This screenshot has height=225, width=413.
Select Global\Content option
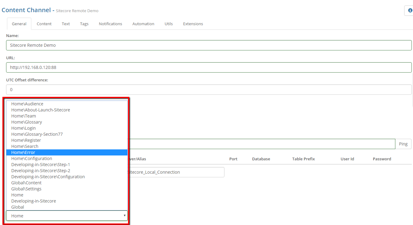pos(67,183)
